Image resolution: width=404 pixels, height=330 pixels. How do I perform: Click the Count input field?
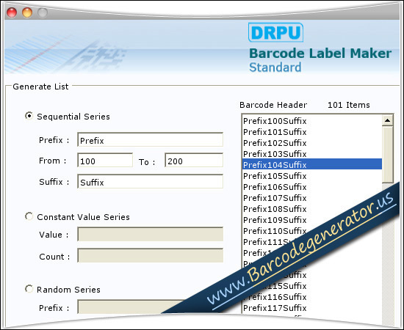click(x=150, y=255)
